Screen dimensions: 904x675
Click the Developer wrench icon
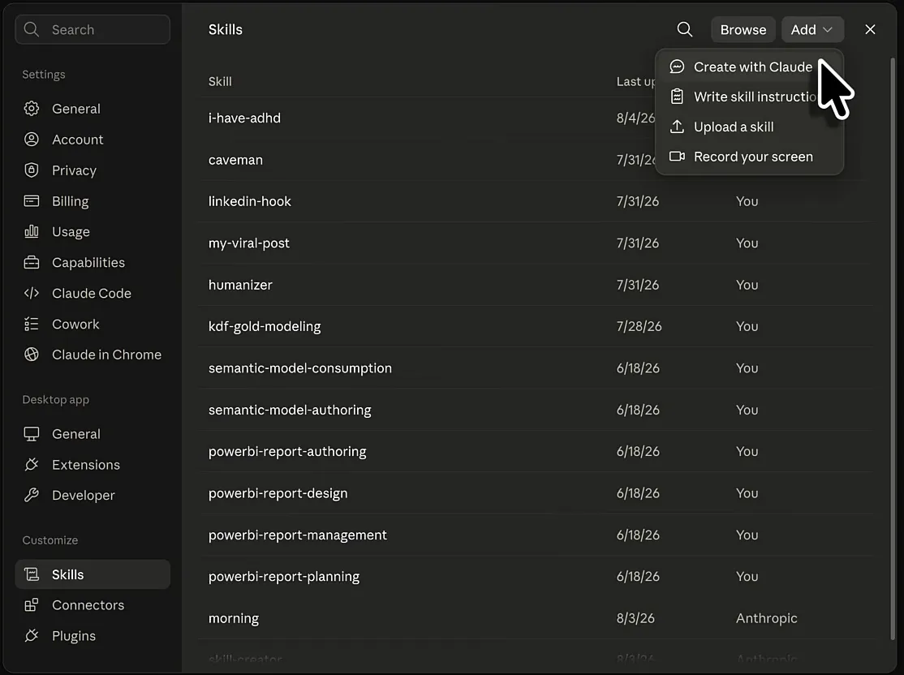click(32, 495)
